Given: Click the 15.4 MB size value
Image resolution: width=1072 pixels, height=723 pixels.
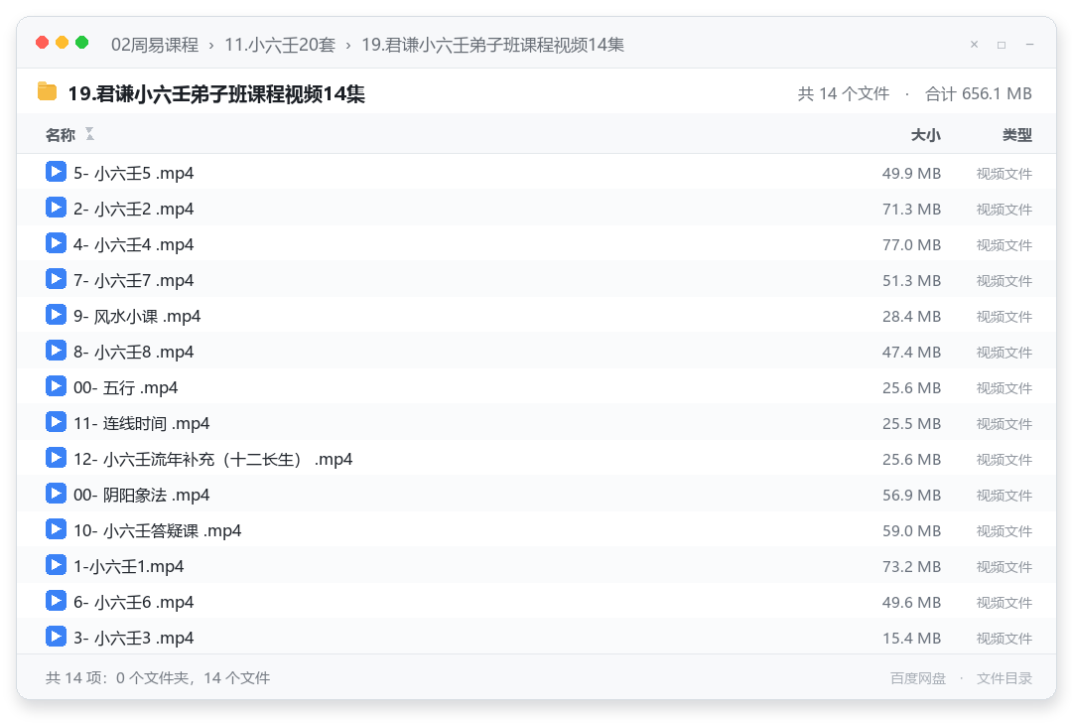Looking at the screenshot, I should [911, 639].
